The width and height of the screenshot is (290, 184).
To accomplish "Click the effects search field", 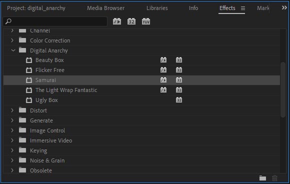I will pos(55,21).
